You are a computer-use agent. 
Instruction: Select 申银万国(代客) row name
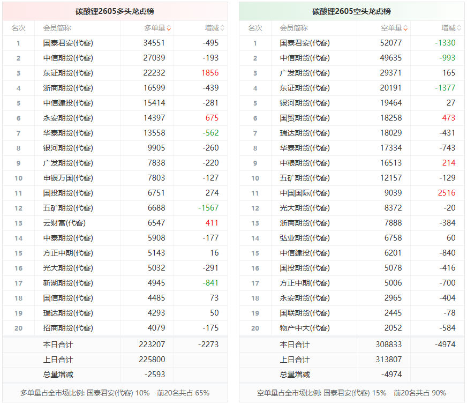(68, 178)
